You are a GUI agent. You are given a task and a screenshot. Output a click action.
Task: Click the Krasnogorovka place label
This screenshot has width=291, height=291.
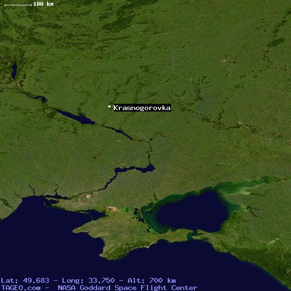(142, 108)
